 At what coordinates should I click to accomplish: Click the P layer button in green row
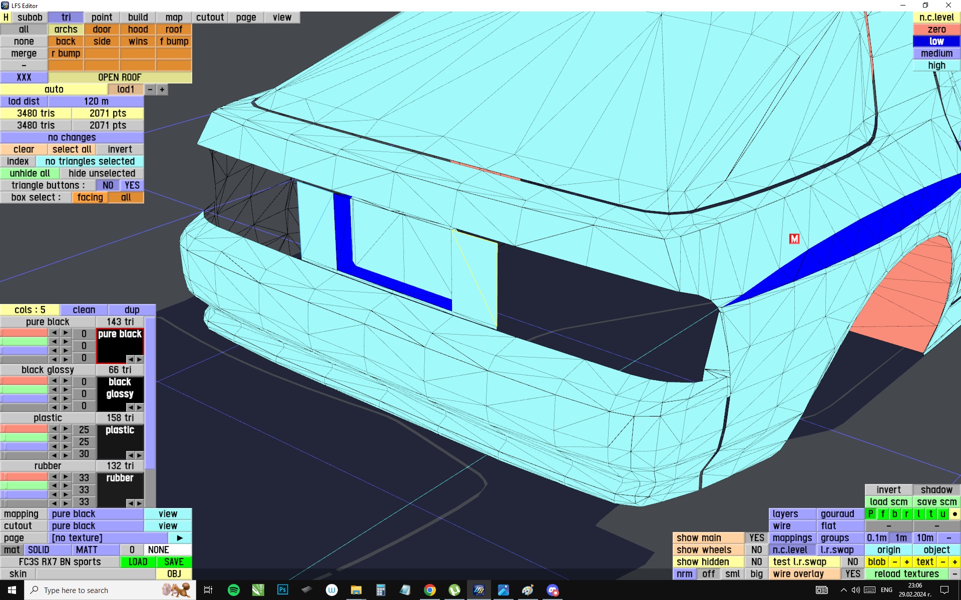(871, 513)
